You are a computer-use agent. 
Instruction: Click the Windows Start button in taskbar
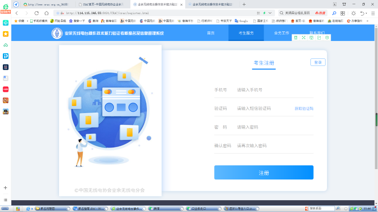pos(6,208)
